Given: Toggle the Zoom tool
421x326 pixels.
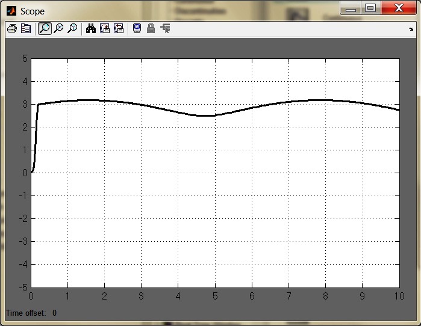Looking at the screenshot, I should (45, 28).
